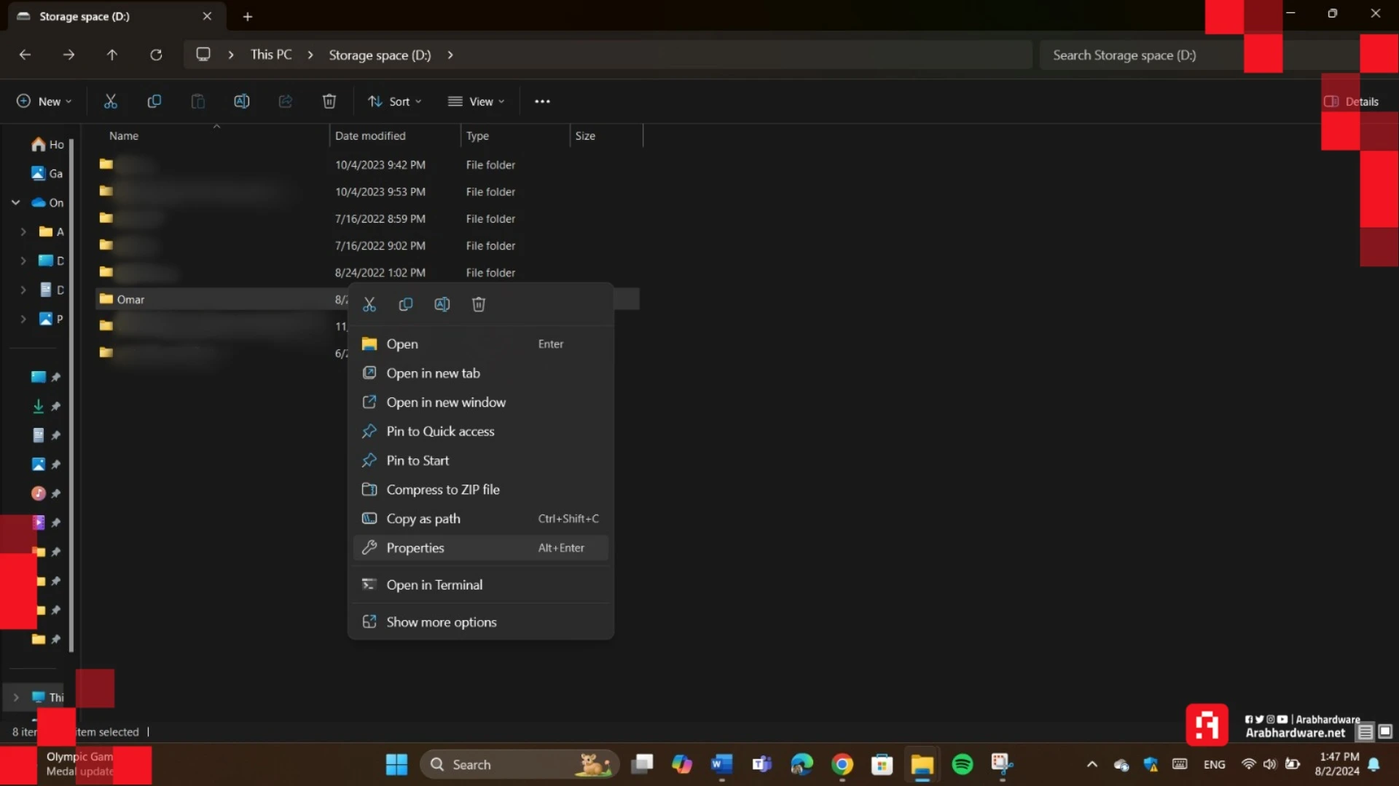Click the Delete trash icon in context menu
The image size is (1399, 786).
pos(479,304)
